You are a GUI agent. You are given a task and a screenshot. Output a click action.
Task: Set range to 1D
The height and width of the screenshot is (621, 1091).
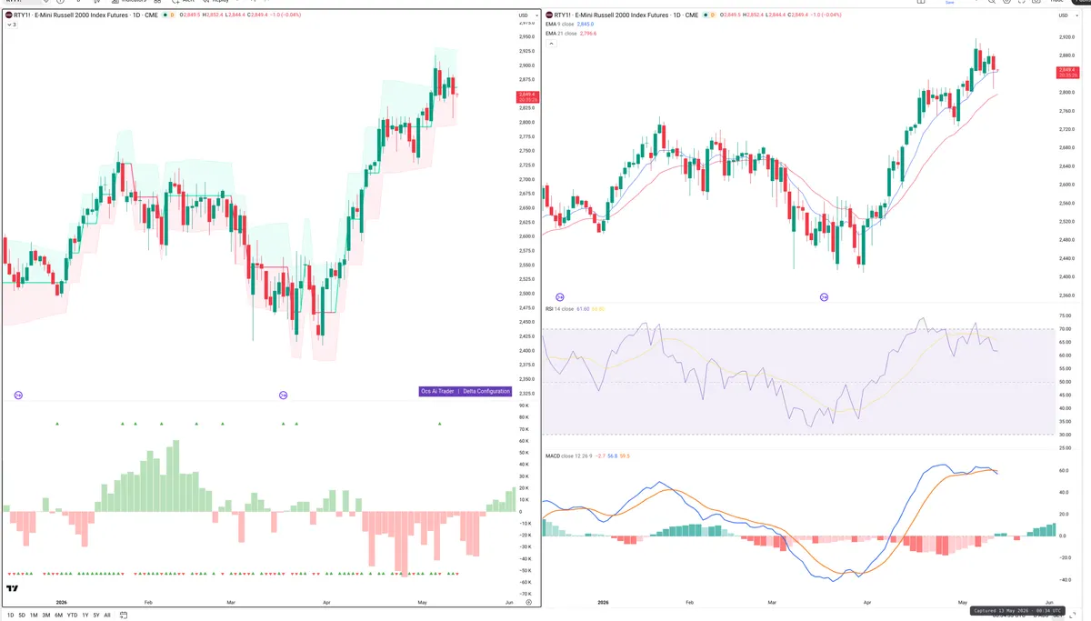(x=10, y=615)
